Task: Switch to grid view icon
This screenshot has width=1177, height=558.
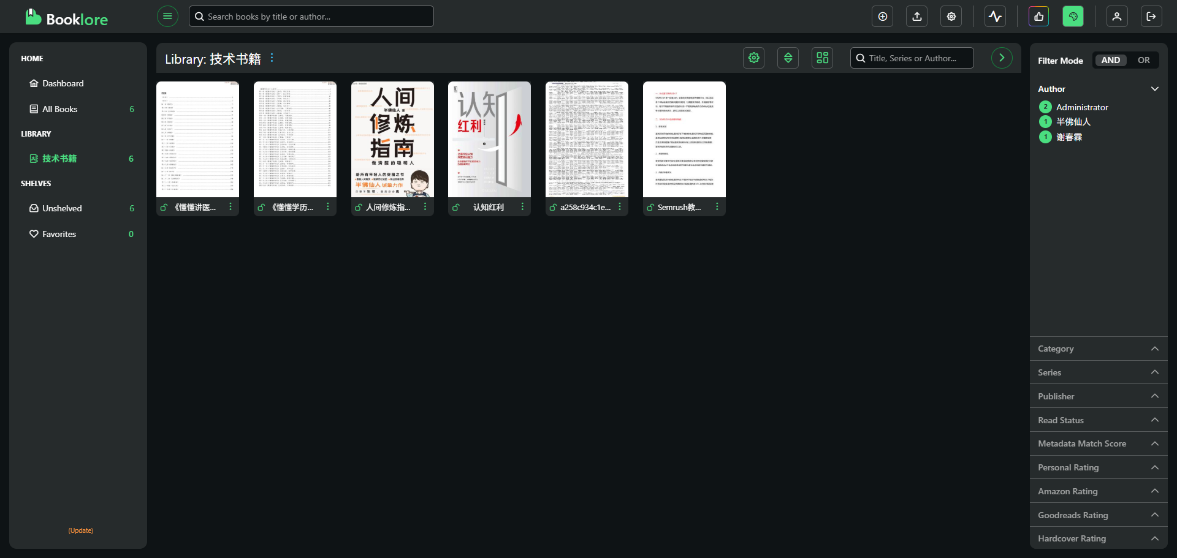Action: 823,58
